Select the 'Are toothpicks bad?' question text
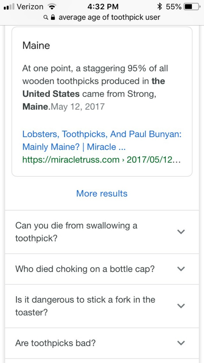This screenshot has width=204, height=363. tap(55, 343)
